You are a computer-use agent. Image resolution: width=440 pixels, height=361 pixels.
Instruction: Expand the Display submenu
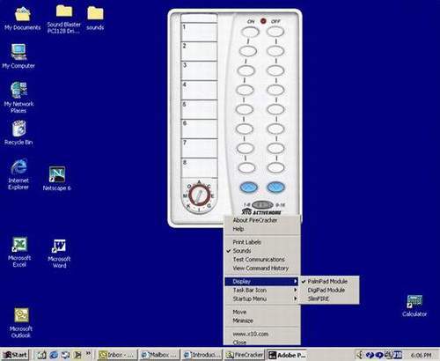(261, 282)
